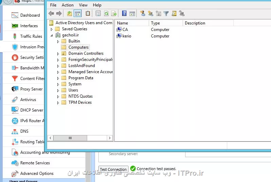Click the Dashboard icon in Kerio sidebar
The image size is (271, 182).
15,15
